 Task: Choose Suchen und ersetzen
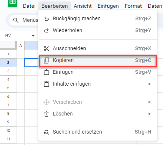tap(98, 132)
